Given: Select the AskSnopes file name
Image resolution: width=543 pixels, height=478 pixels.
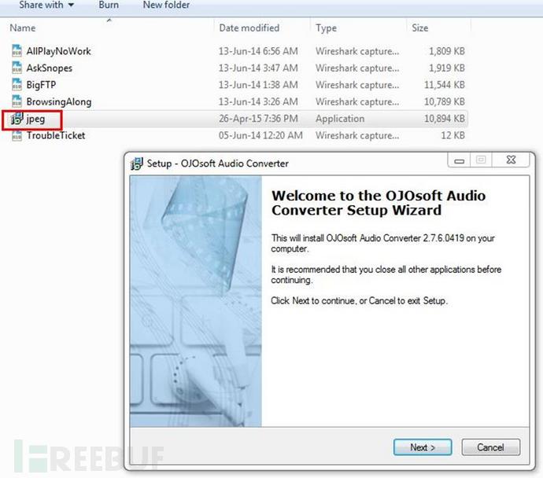Looking at the screenshot, I should 50,68.
